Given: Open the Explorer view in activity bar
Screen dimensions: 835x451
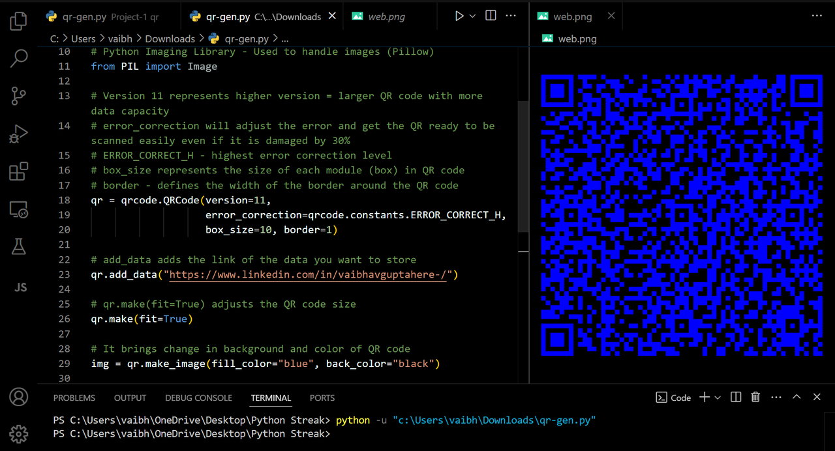Looking at the screenshot, I should coord(18,21).
